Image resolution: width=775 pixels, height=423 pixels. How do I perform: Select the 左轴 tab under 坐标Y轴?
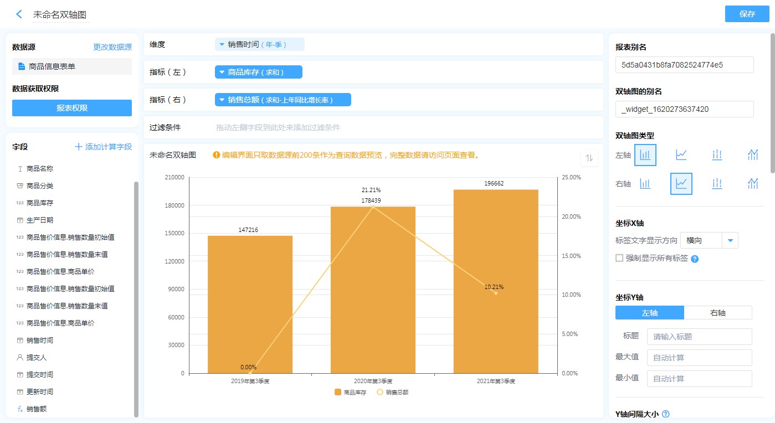pos(649,313)
